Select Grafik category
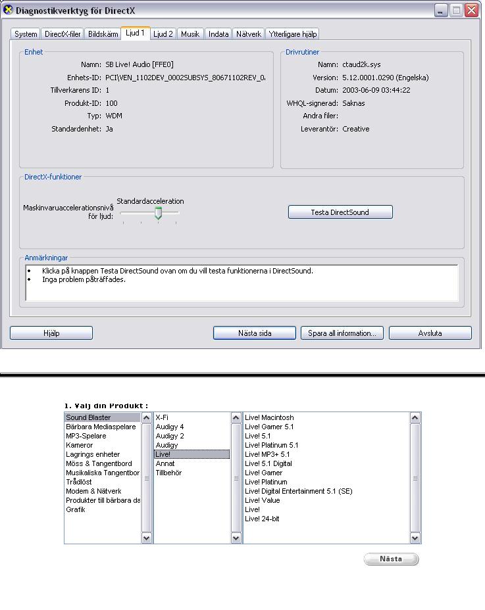Screen dimensions: 485x610 click(102, 509)
